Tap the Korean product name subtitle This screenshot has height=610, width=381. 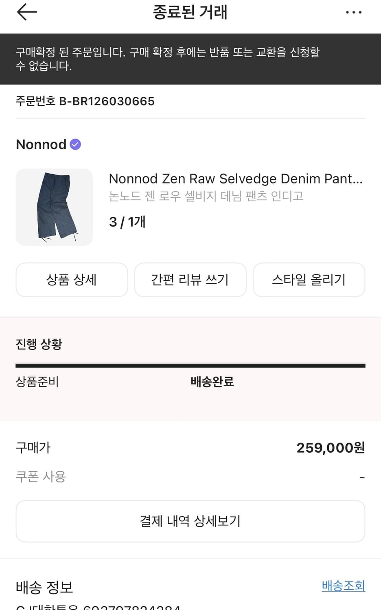(206, 196)
